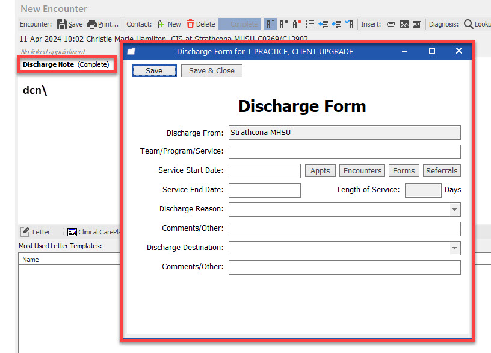Click the Referrals button
Viewport: 491px width, 353px height.
tap(442, 171)
